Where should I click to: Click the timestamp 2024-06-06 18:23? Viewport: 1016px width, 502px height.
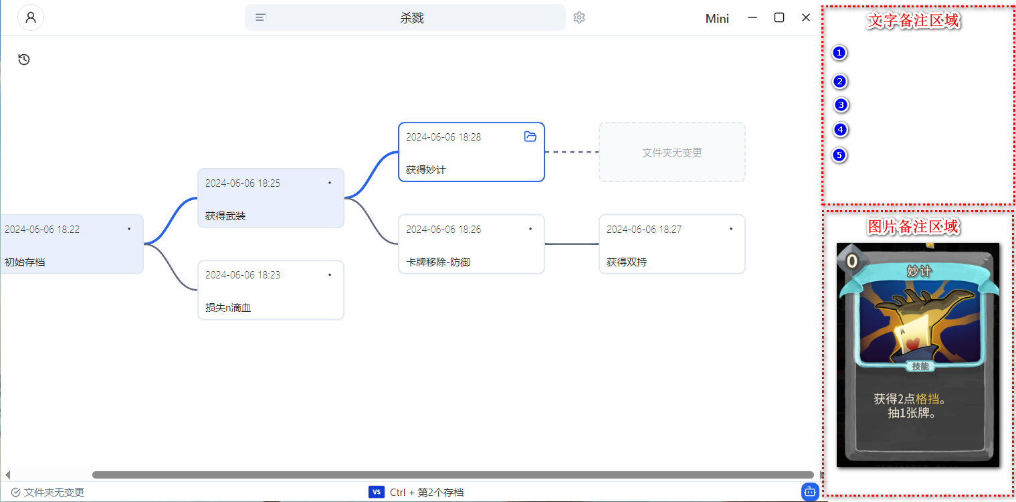[x=243, y=274]
